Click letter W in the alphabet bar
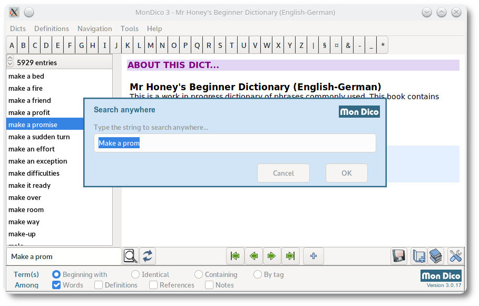This screenshot has width=479, height=306. [267, 45]
